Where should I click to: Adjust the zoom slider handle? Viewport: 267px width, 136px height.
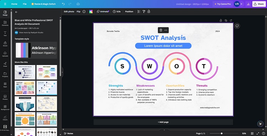(x=221, y=134)
